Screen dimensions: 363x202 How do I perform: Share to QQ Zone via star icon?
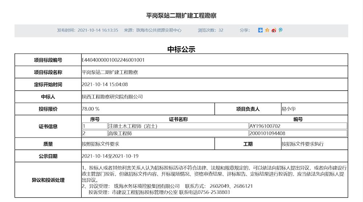(x=267, y=30)
